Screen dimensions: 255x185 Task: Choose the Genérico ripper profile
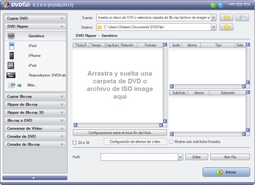[35, 36]
